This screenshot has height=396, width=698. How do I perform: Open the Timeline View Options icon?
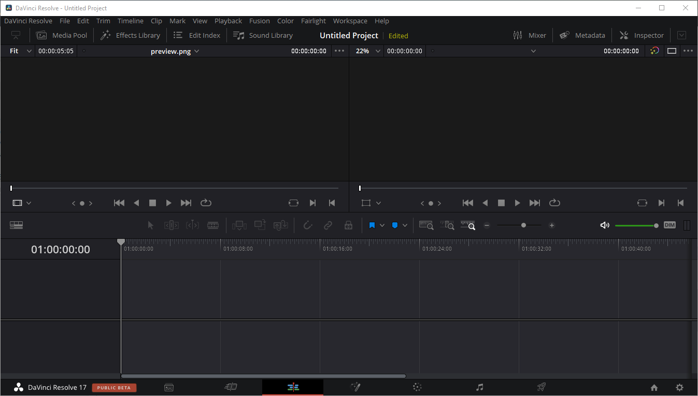tap(17, 225)
